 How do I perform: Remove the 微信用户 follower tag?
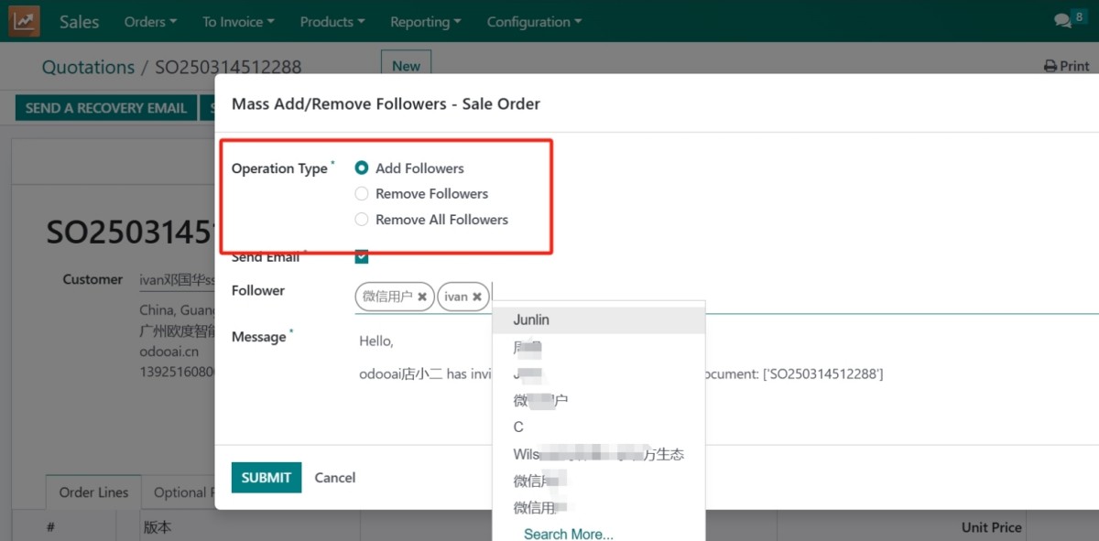click(422, 297)
